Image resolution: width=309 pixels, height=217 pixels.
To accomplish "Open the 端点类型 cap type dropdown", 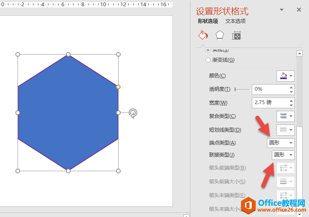I will 281,143.
